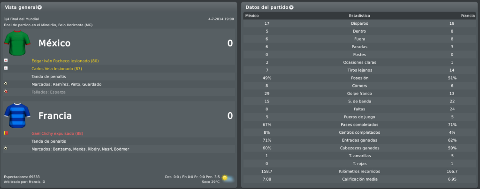Click the red card icon for Gaël Clichy
This screenshot has height=189, width=480.
pos(6,133)
